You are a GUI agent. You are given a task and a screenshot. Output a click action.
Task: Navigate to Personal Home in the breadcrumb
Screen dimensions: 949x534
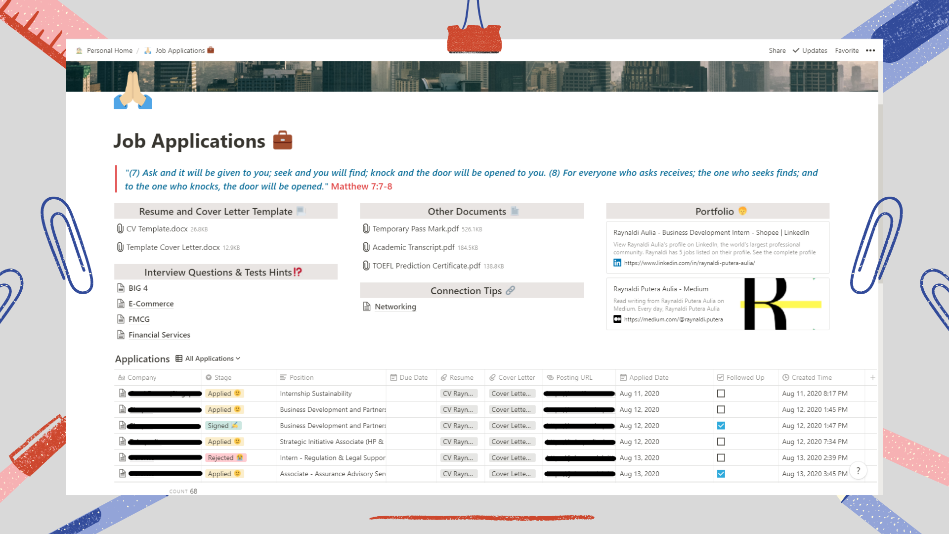[x=109, y=50]
